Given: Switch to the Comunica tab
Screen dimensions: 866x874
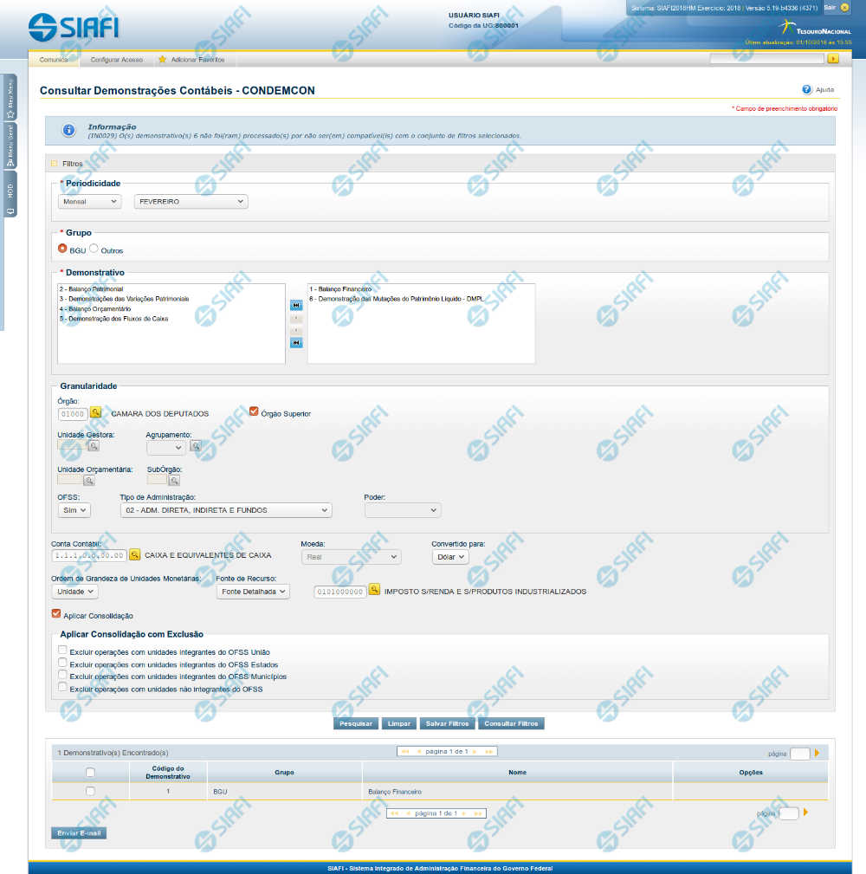Looking at the screenshot, I should (x=54, y=60).
